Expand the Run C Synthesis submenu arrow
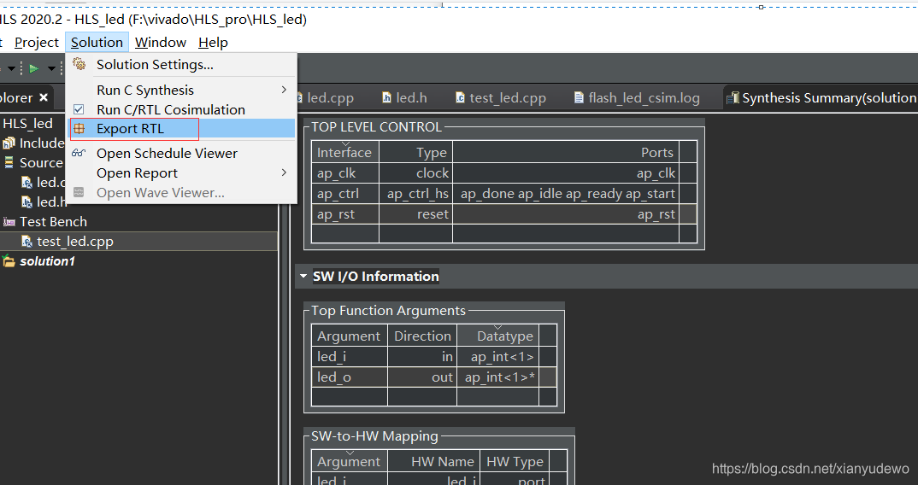Screen dimensions: 918x485 point(284,90)
